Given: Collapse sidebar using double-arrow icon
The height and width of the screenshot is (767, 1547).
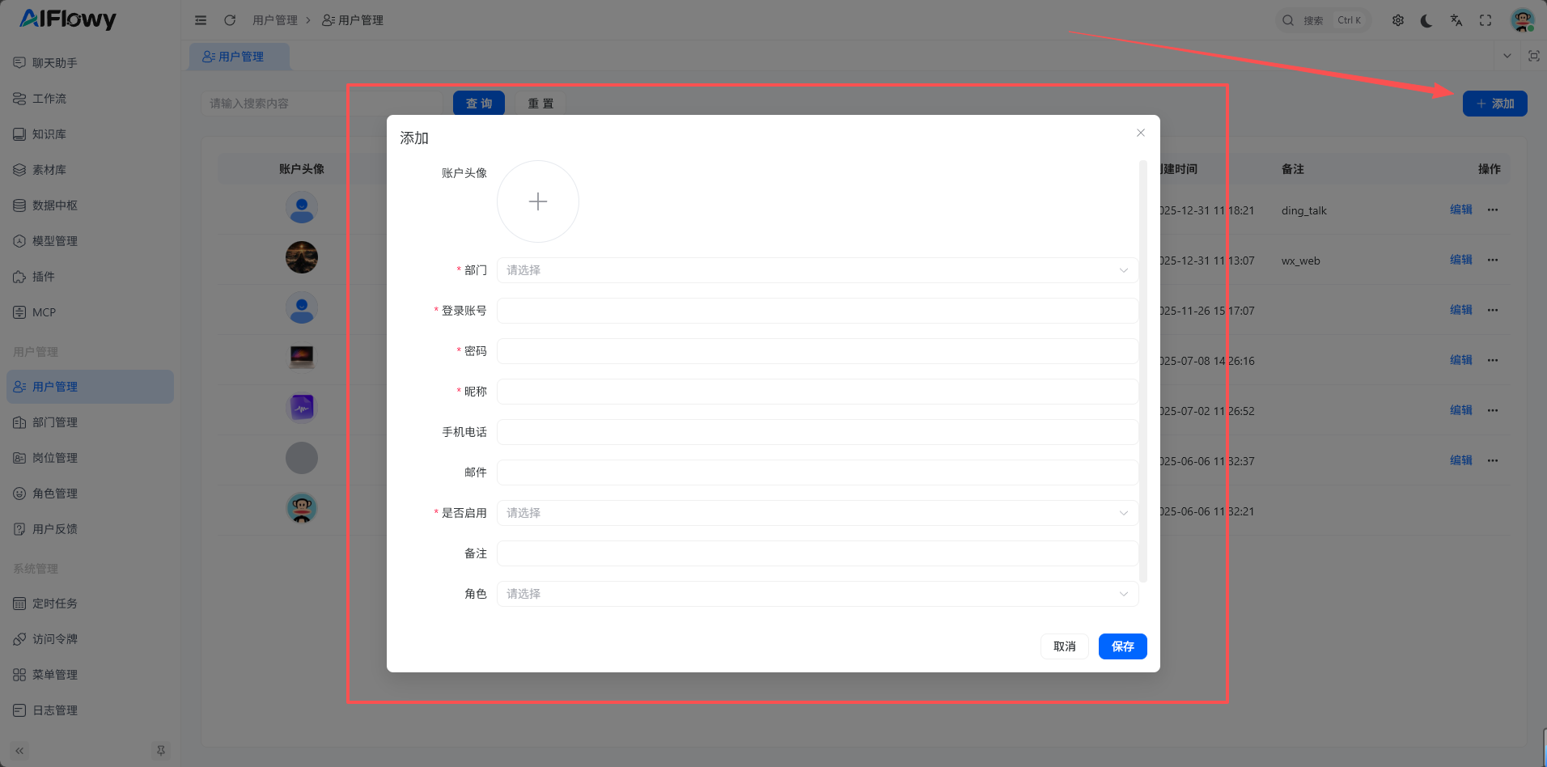Looking at the screenshot, I should coord(19,751).
